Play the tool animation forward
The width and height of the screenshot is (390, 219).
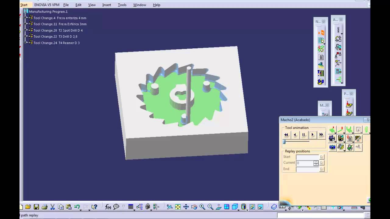coord(312,134)
